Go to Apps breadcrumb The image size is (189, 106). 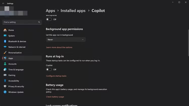[x=50, y=11]
